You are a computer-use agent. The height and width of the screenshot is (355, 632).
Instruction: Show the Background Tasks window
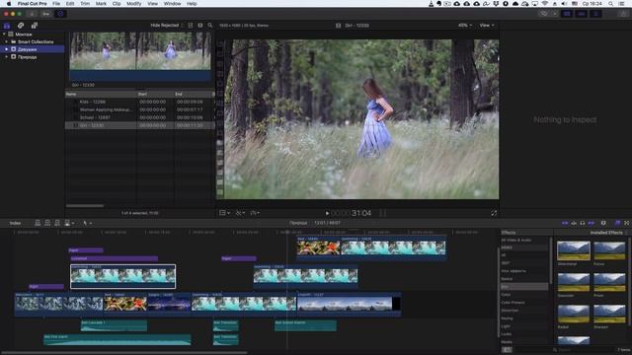point(60,14)
